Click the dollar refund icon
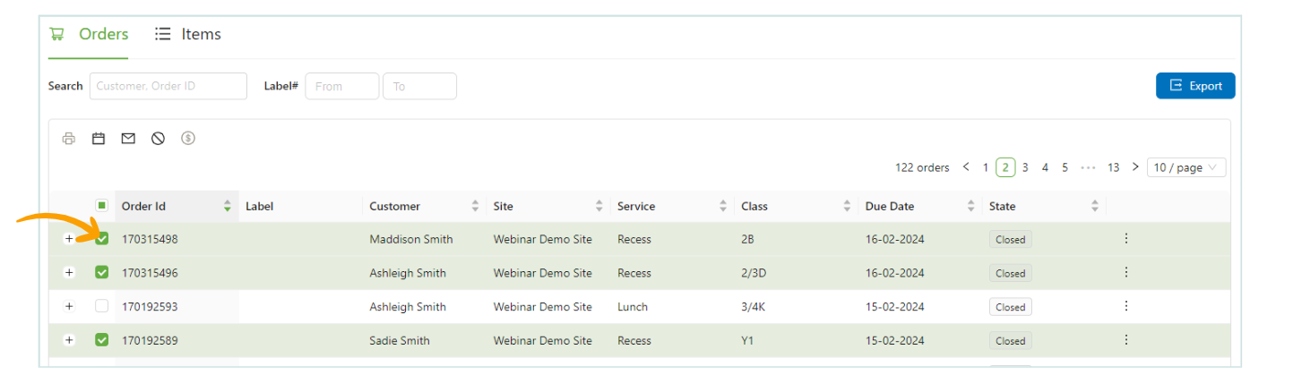 (188, 139)
